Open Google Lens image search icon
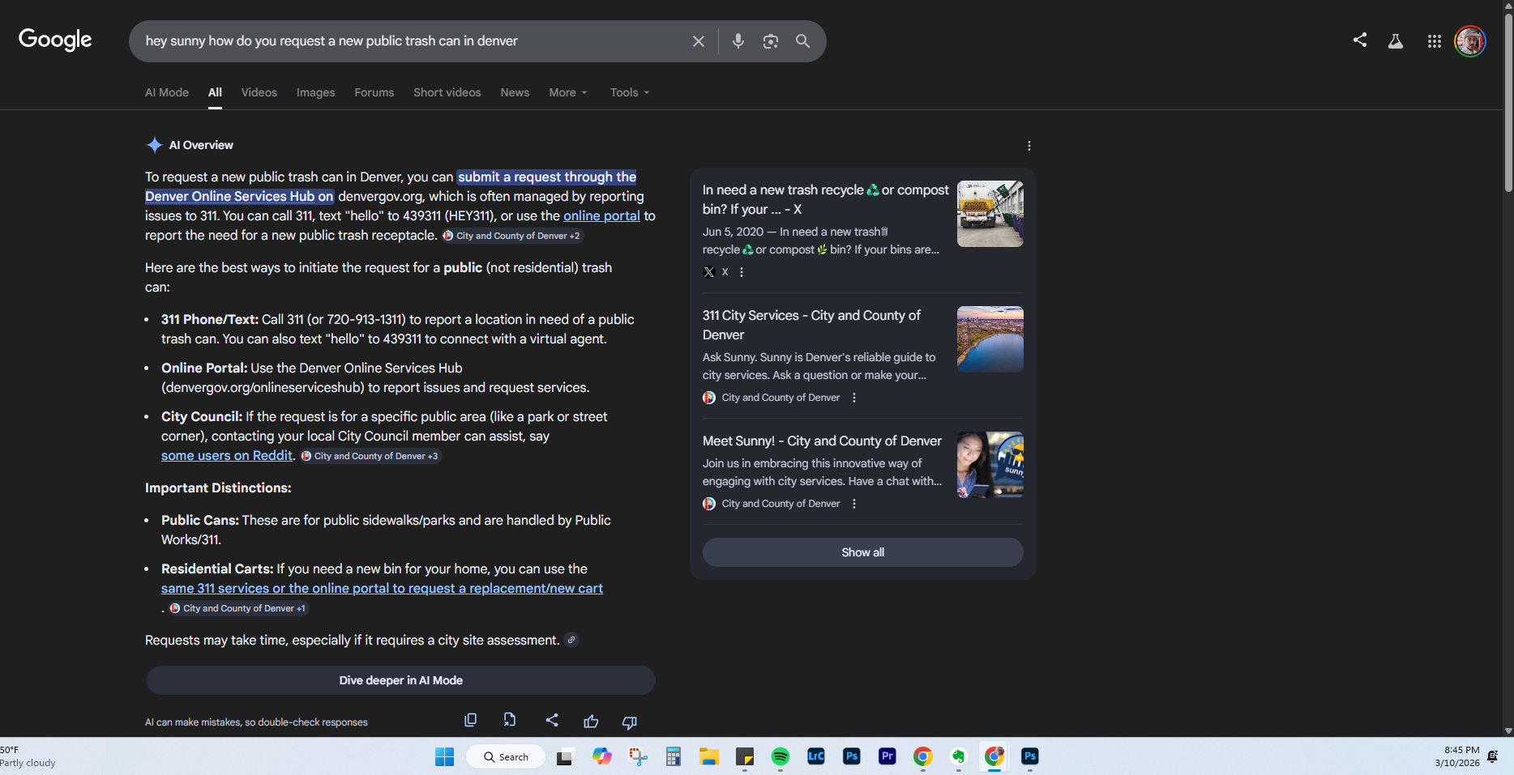The width and height of the screenshot is (1514, 775). click(770, 41)
